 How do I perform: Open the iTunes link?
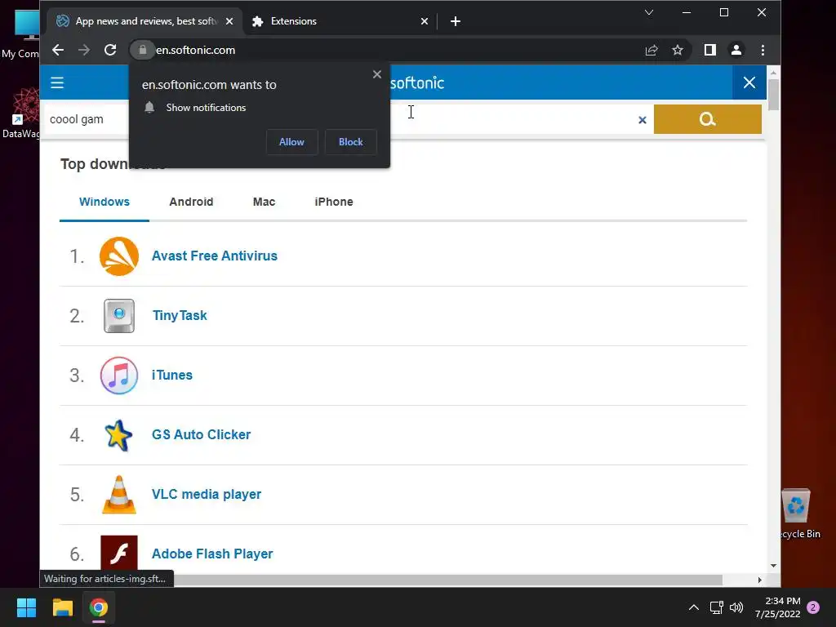pos(172,376)
